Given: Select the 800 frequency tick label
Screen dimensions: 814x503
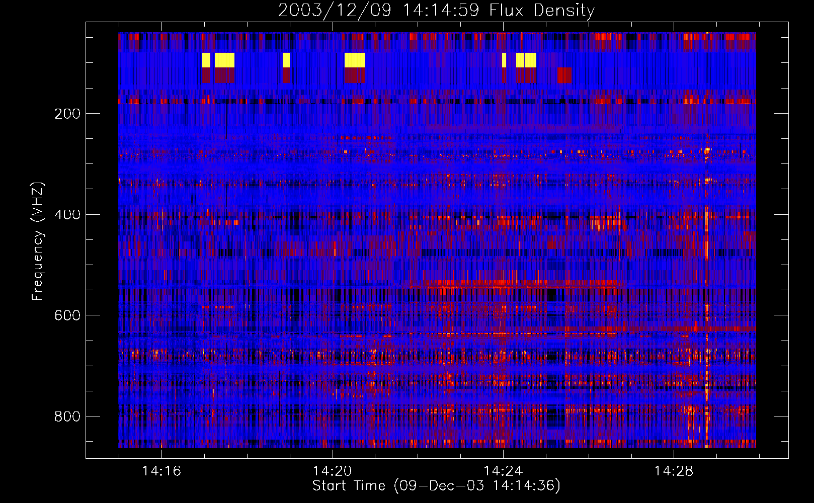Looking at the screenshot, I should (67, 416).
